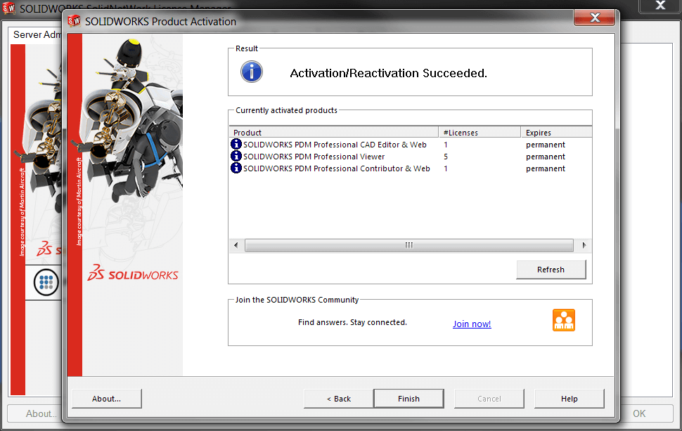Click permanent expiry for CAD Editor & Web
Screen dimensions: 682x431
[x=546, y=145]
